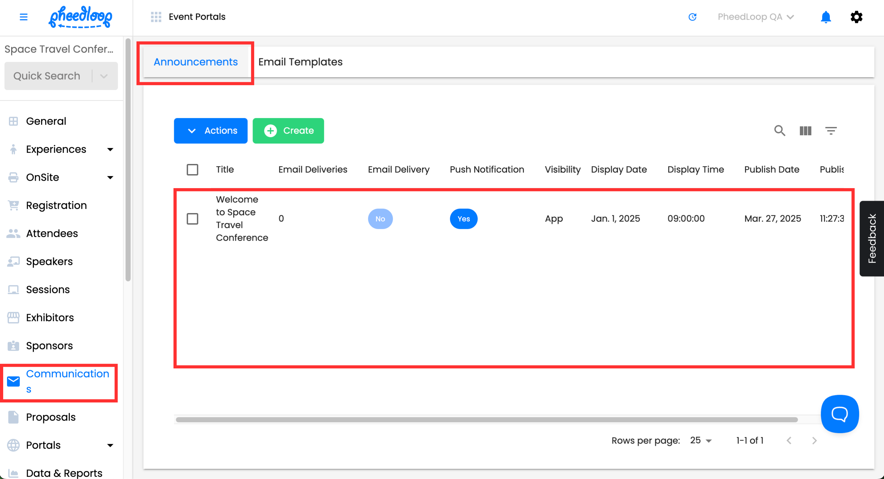Open the rows per page dropdown
884x479 pixels.
coord(701,440)
